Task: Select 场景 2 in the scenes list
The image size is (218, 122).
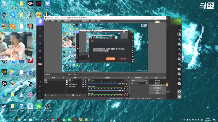Action: (x=55, y=82)
